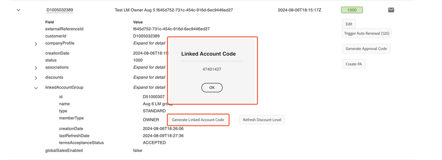Collapse the linkedAccountGroup field
Viewport: 442px width, 160px height.
(36, 88)
